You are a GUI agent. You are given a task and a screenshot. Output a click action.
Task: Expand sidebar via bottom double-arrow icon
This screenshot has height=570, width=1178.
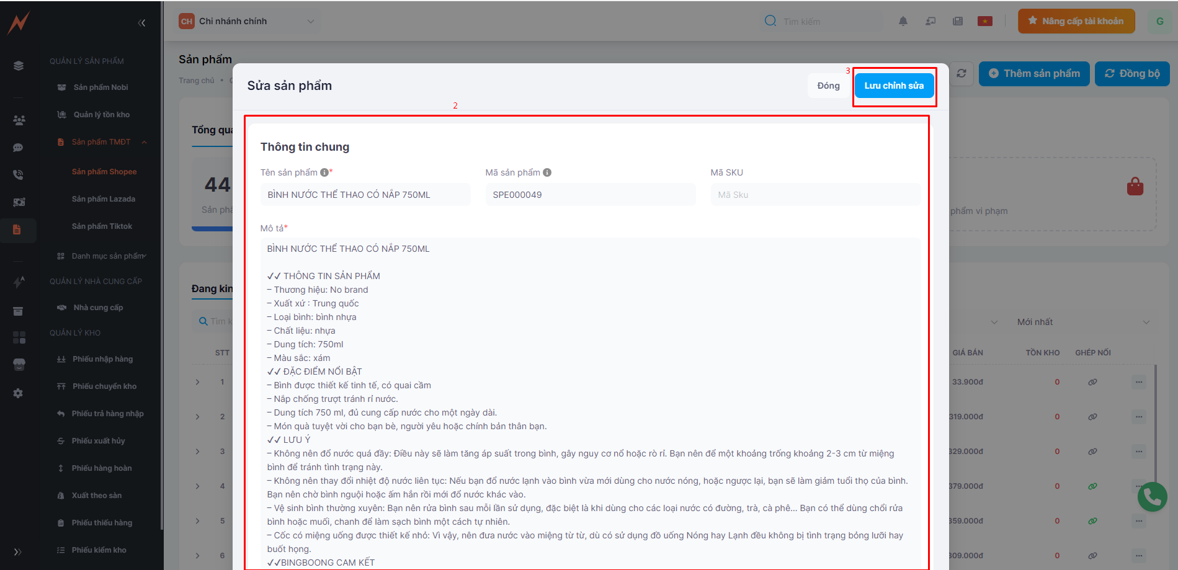(17, 551)
